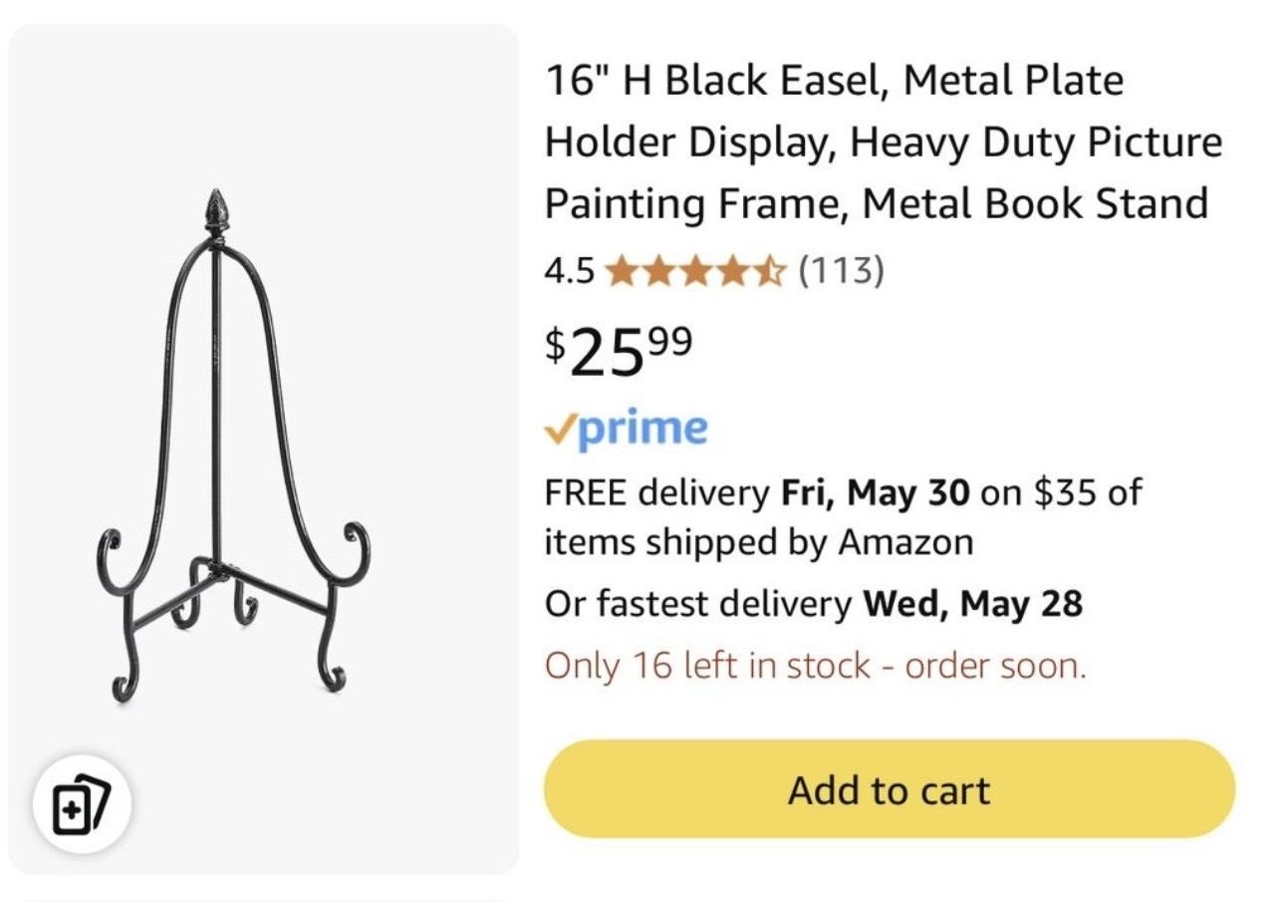Click the 4.5 rating number
This screenshot has height=902, width=1285.
(570, 271)
